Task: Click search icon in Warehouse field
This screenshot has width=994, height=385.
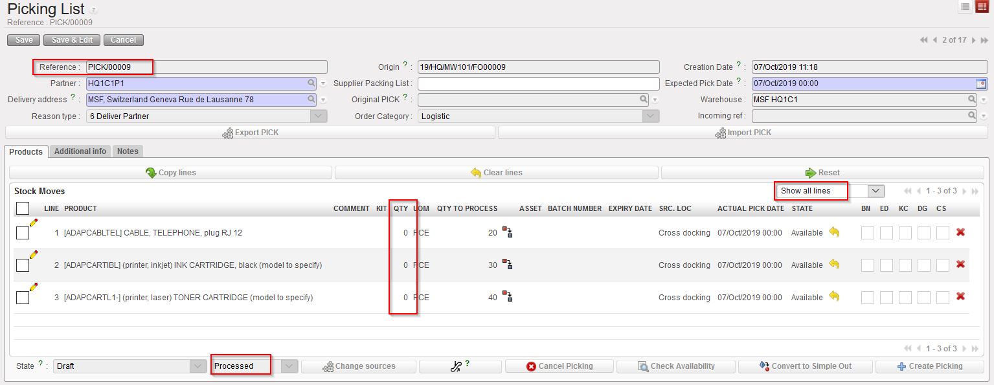Action: tap(972, 100)
